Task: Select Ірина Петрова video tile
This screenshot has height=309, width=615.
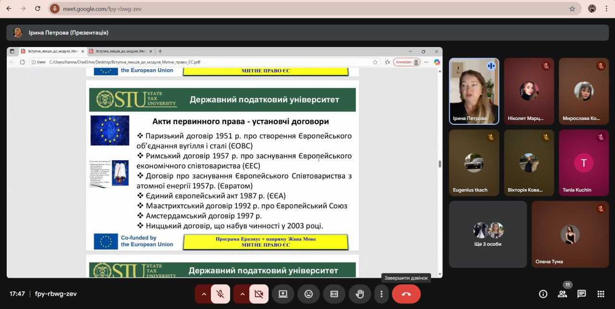Action: 474,91
